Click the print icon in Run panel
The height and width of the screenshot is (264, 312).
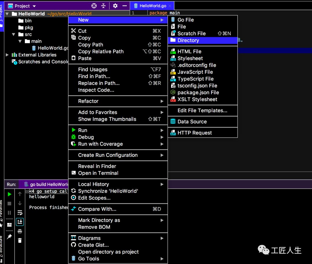click(x=20, y=231)
